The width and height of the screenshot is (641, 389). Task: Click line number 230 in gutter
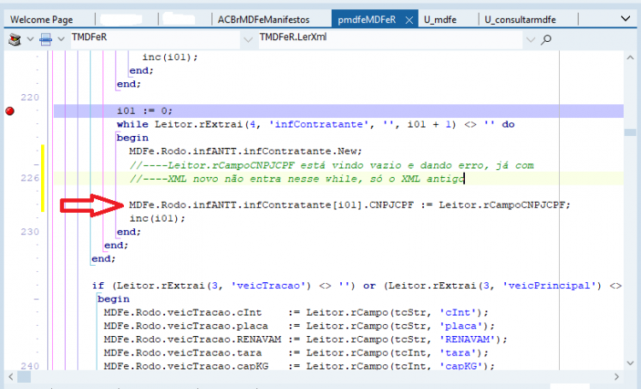click(30, 232)
